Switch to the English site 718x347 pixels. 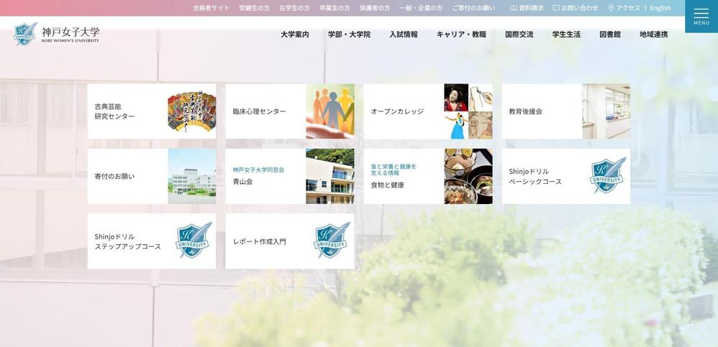click(660, 8)
